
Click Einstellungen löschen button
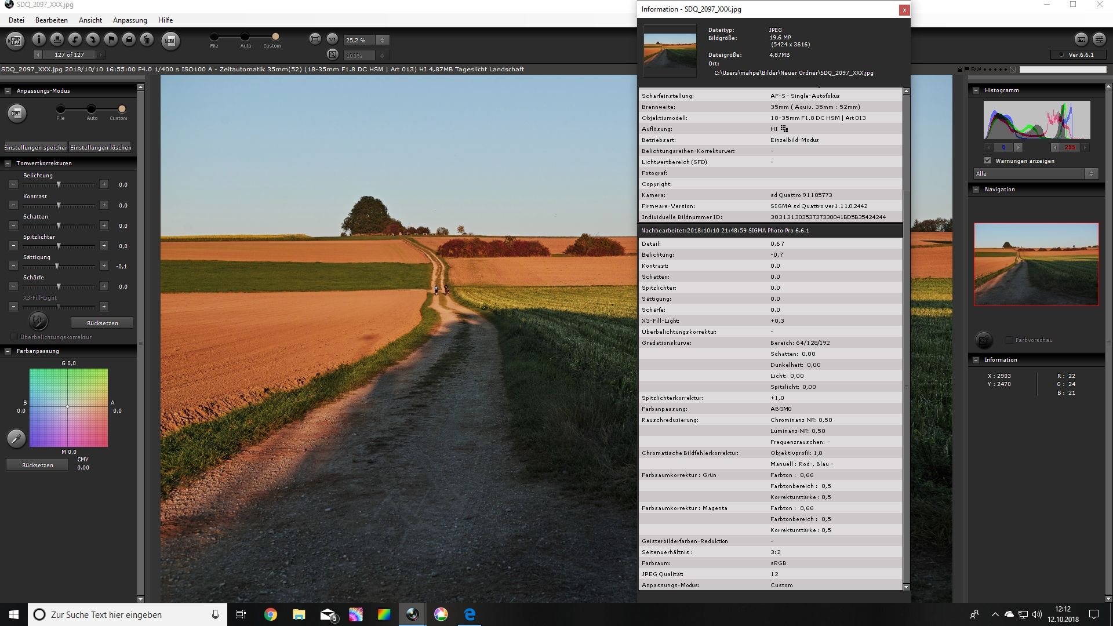click(100, 147)
